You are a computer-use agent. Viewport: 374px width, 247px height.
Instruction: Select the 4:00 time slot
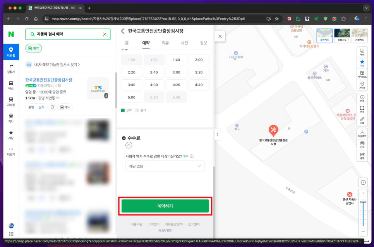coord(154,85)
